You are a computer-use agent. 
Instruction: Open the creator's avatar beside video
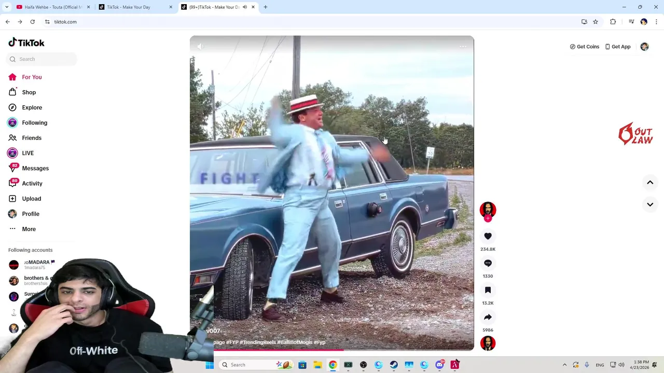coord(488,209)
